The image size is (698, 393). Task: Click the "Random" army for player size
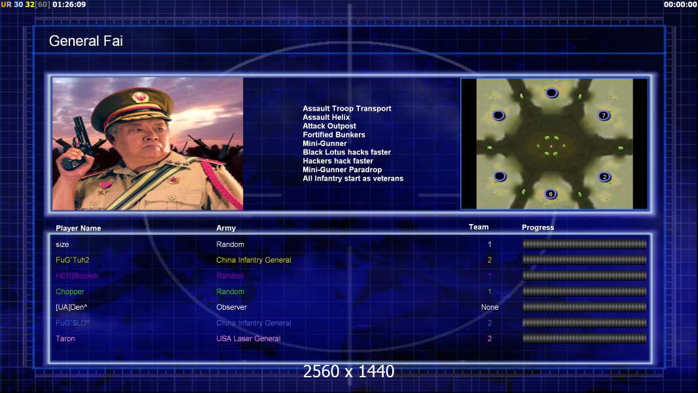230,244
